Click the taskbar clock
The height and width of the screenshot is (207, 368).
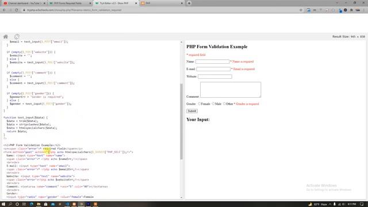352,204
